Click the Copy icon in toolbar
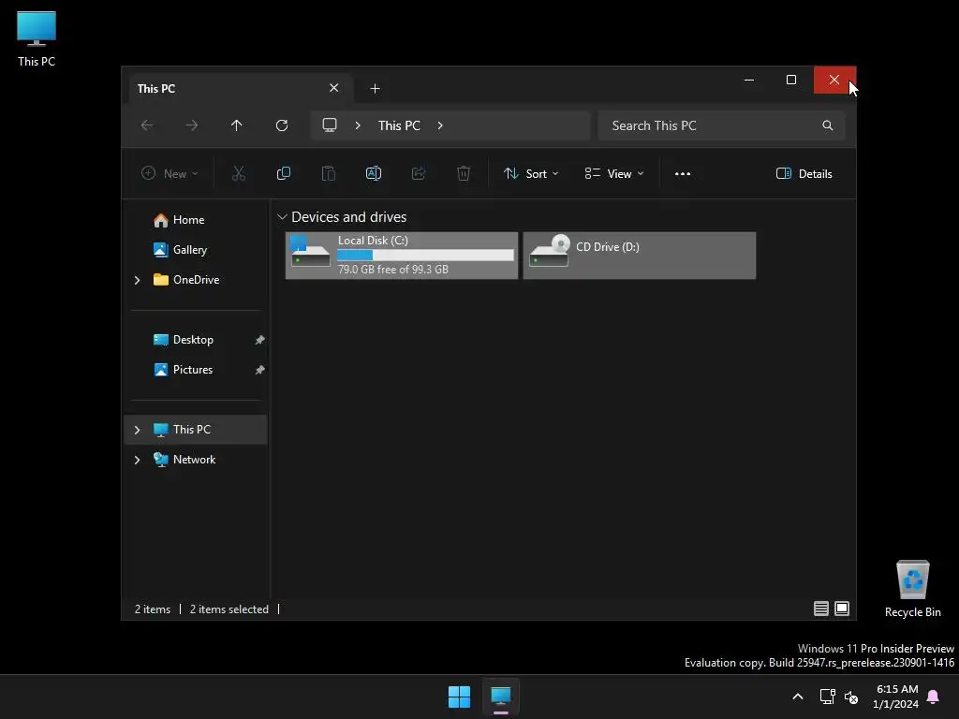Viewport: 959px width, 719px height. (284, 173)
